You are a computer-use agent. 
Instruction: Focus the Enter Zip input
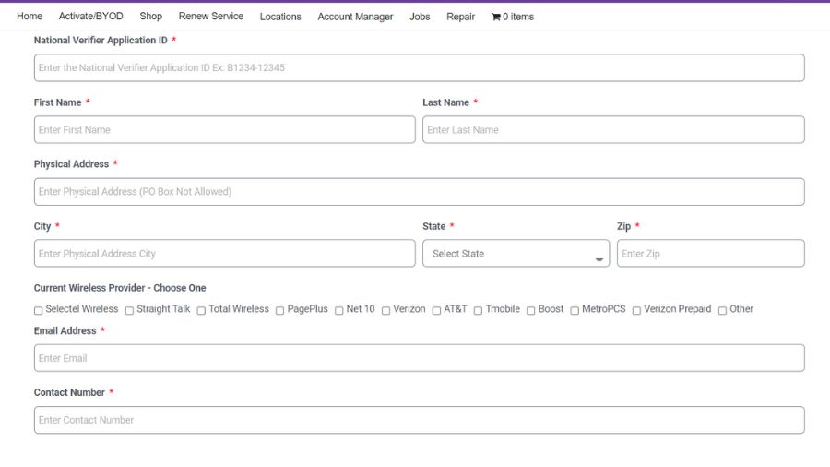pos(711,254)
